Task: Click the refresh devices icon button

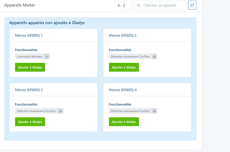Action: [192, 5]
